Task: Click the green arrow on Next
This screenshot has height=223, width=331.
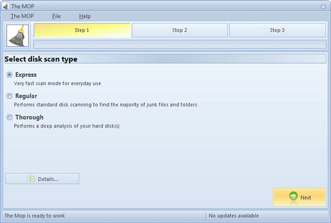Action: (293, 197)
